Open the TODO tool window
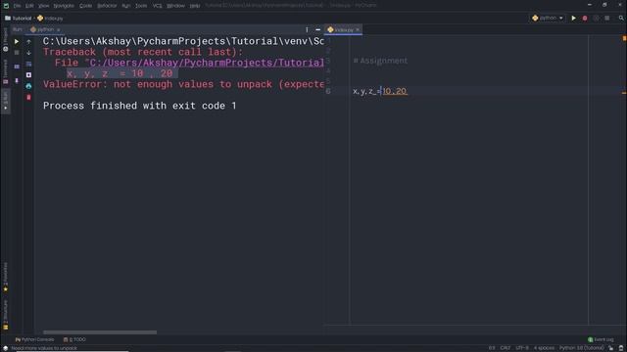The width and height of the screenshot is (627, 352). tap(74, 339)
